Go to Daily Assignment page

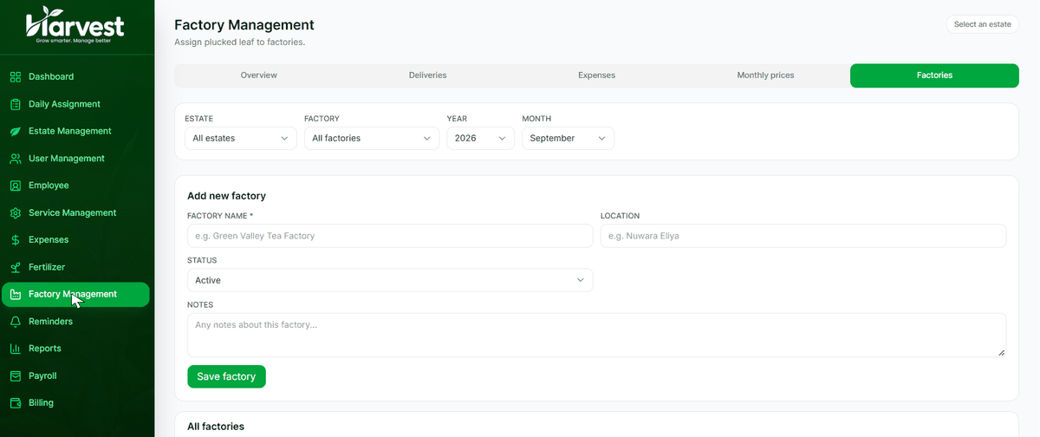point(75,104)
